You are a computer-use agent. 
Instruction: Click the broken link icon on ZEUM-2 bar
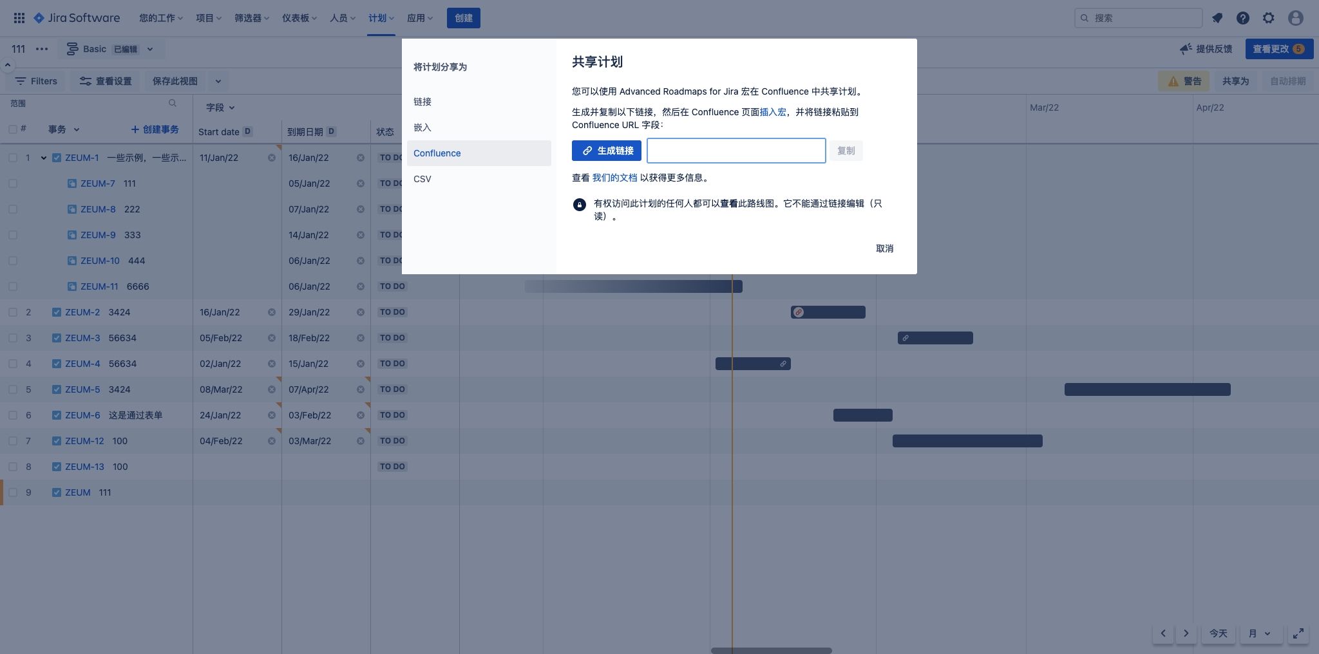(x=799, y=312)
